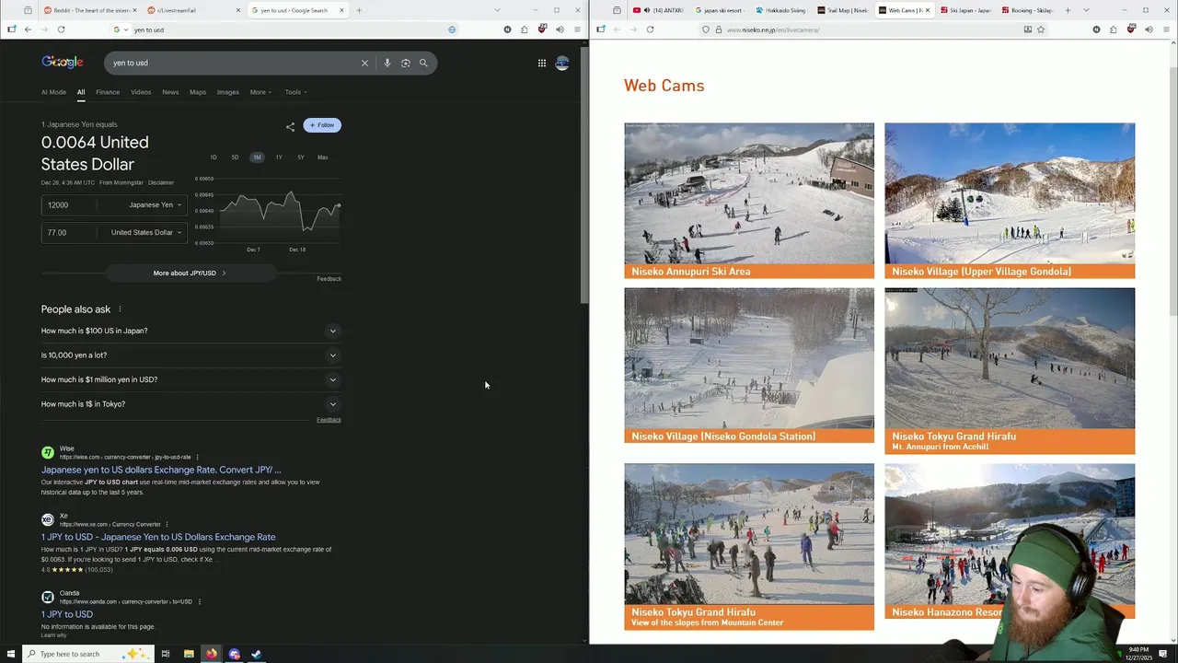Switch to AI Mode search tab
Image resolution: width=1178 pixels, height=663 pixels.
tap(53, 92)
